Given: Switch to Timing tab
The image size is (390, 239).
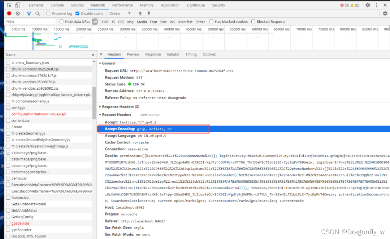Looking at the screenshot, I should (191, 54).
